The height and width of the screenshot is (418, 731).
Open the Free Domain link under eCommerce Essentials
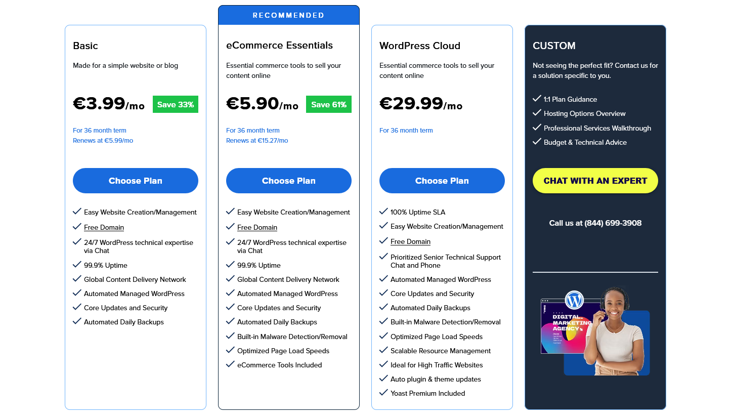pos(257,227)
